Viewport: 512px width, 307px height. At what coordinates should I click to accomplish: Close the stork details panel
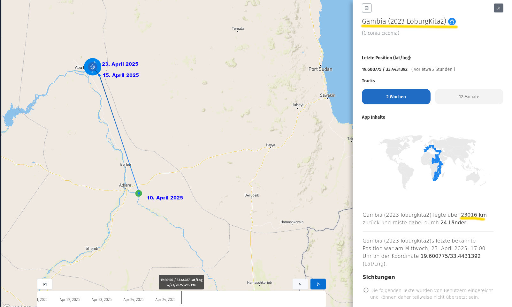(x=498, y=8)
